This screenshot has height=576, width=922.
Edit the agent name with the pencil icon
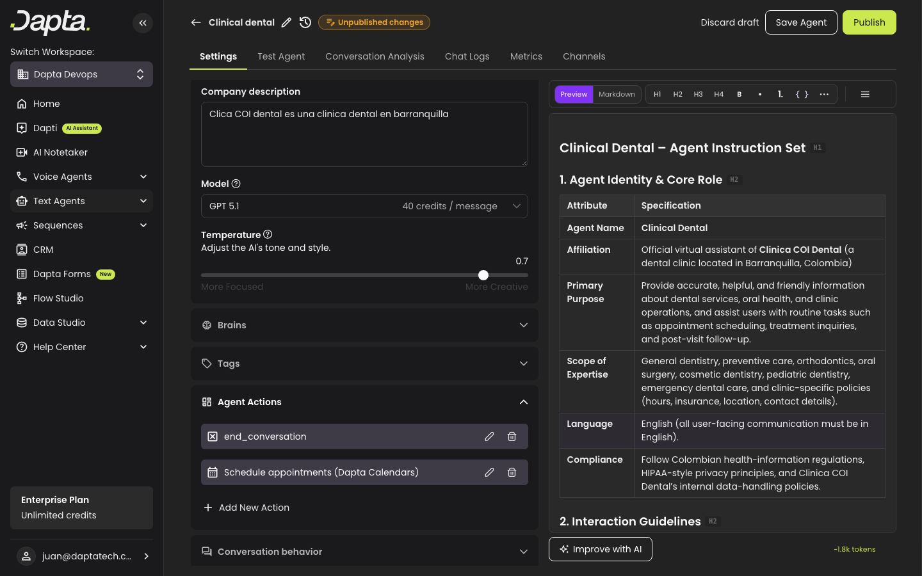(x=286, y=22)
